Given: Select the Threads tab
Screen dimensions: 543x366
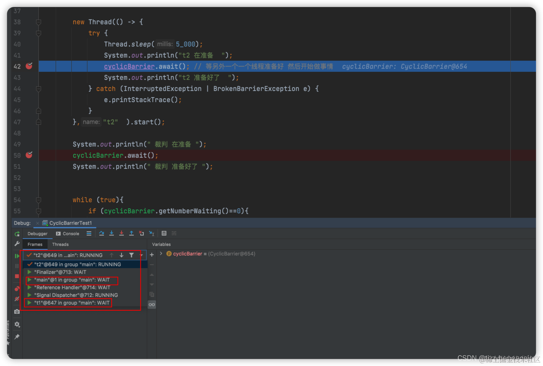Looking at the screenshot, I should click(x=60, y=244).
